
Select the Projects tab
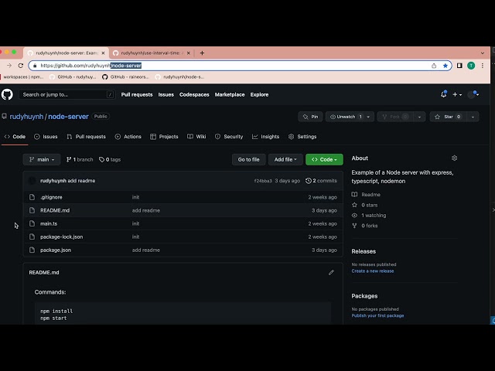click(164, 137)
